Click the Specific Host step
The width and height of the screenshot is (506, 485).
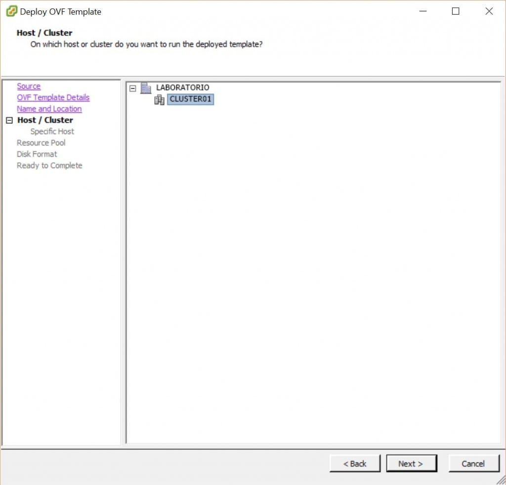[x=52, y=132]
